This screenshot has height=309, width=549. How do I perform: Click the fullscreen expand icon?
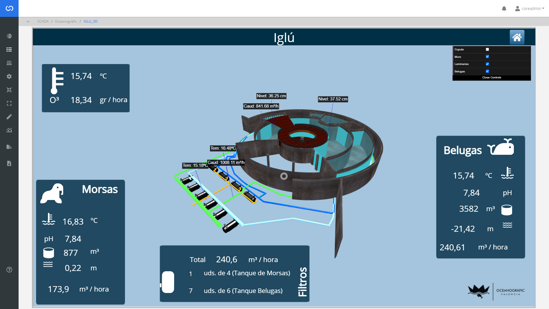coord(9,103)
